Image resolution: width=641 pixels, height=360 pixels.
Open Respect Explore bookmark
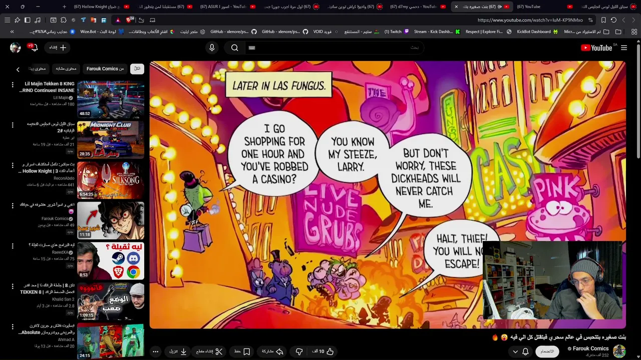[x=488, y=31]
